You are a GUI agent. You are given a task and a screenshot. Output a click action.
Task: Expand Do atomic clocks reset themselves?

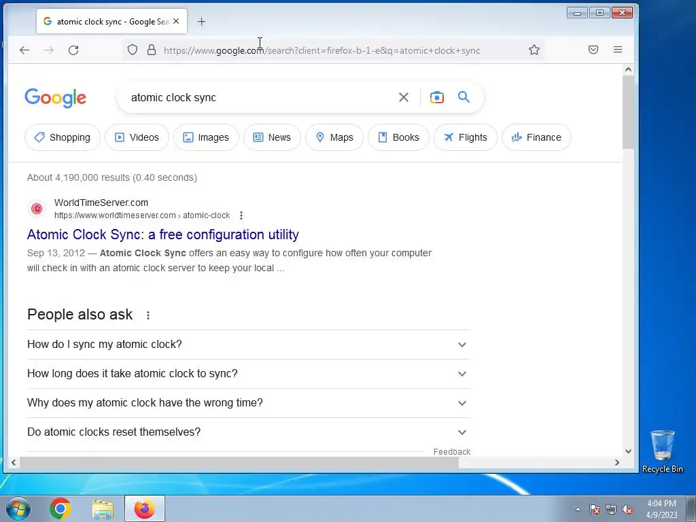pyautogui.click(x=249, y=432)
